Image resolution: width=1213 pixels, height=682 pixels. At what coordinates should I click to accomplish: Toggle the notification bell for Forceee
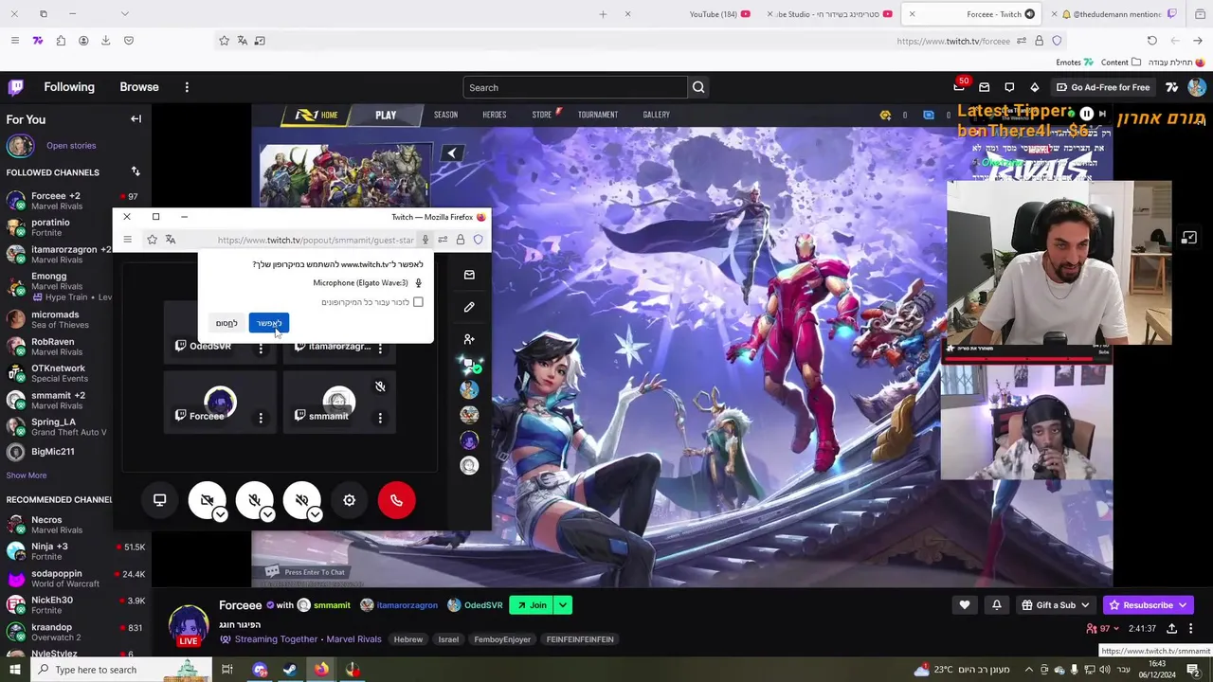click(996, 605)
